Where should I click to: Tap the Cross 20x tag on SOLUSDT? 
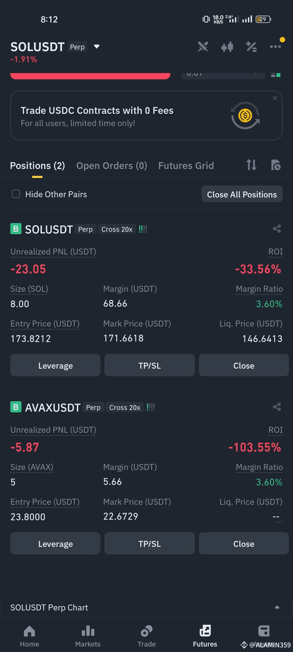117,229
